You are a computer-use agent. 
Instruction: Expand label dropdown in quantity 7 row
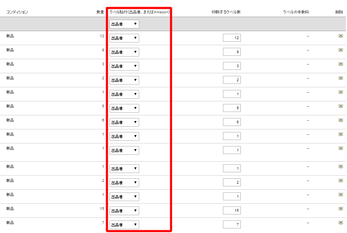[124, 225]
